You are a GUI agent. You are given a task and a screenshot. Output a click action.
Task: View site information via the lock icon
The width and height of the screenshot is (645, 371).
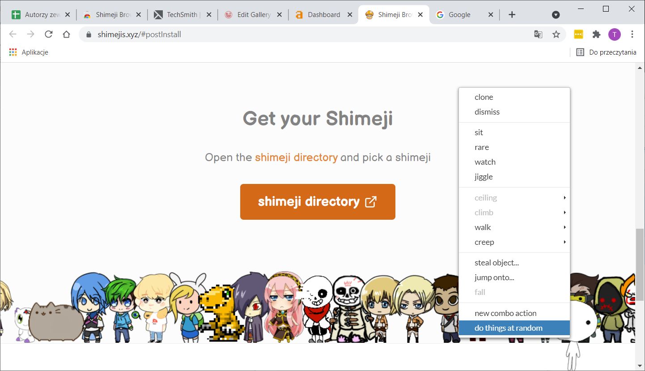[89, 34]
